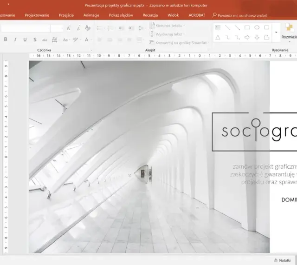This screenshot has width=297, height=265.
Task: Select the elbow connector shape
Action: click(x=227, y=37)
